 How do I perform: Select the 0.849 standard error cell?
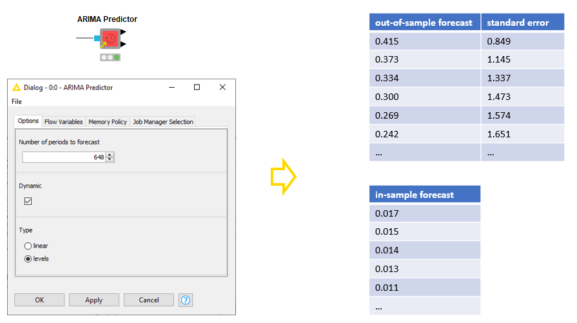point(523,41)
